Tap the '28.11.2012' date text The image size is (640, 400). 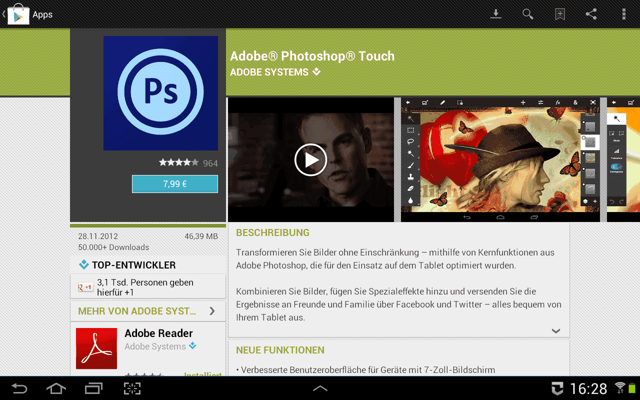coord(98,236)
